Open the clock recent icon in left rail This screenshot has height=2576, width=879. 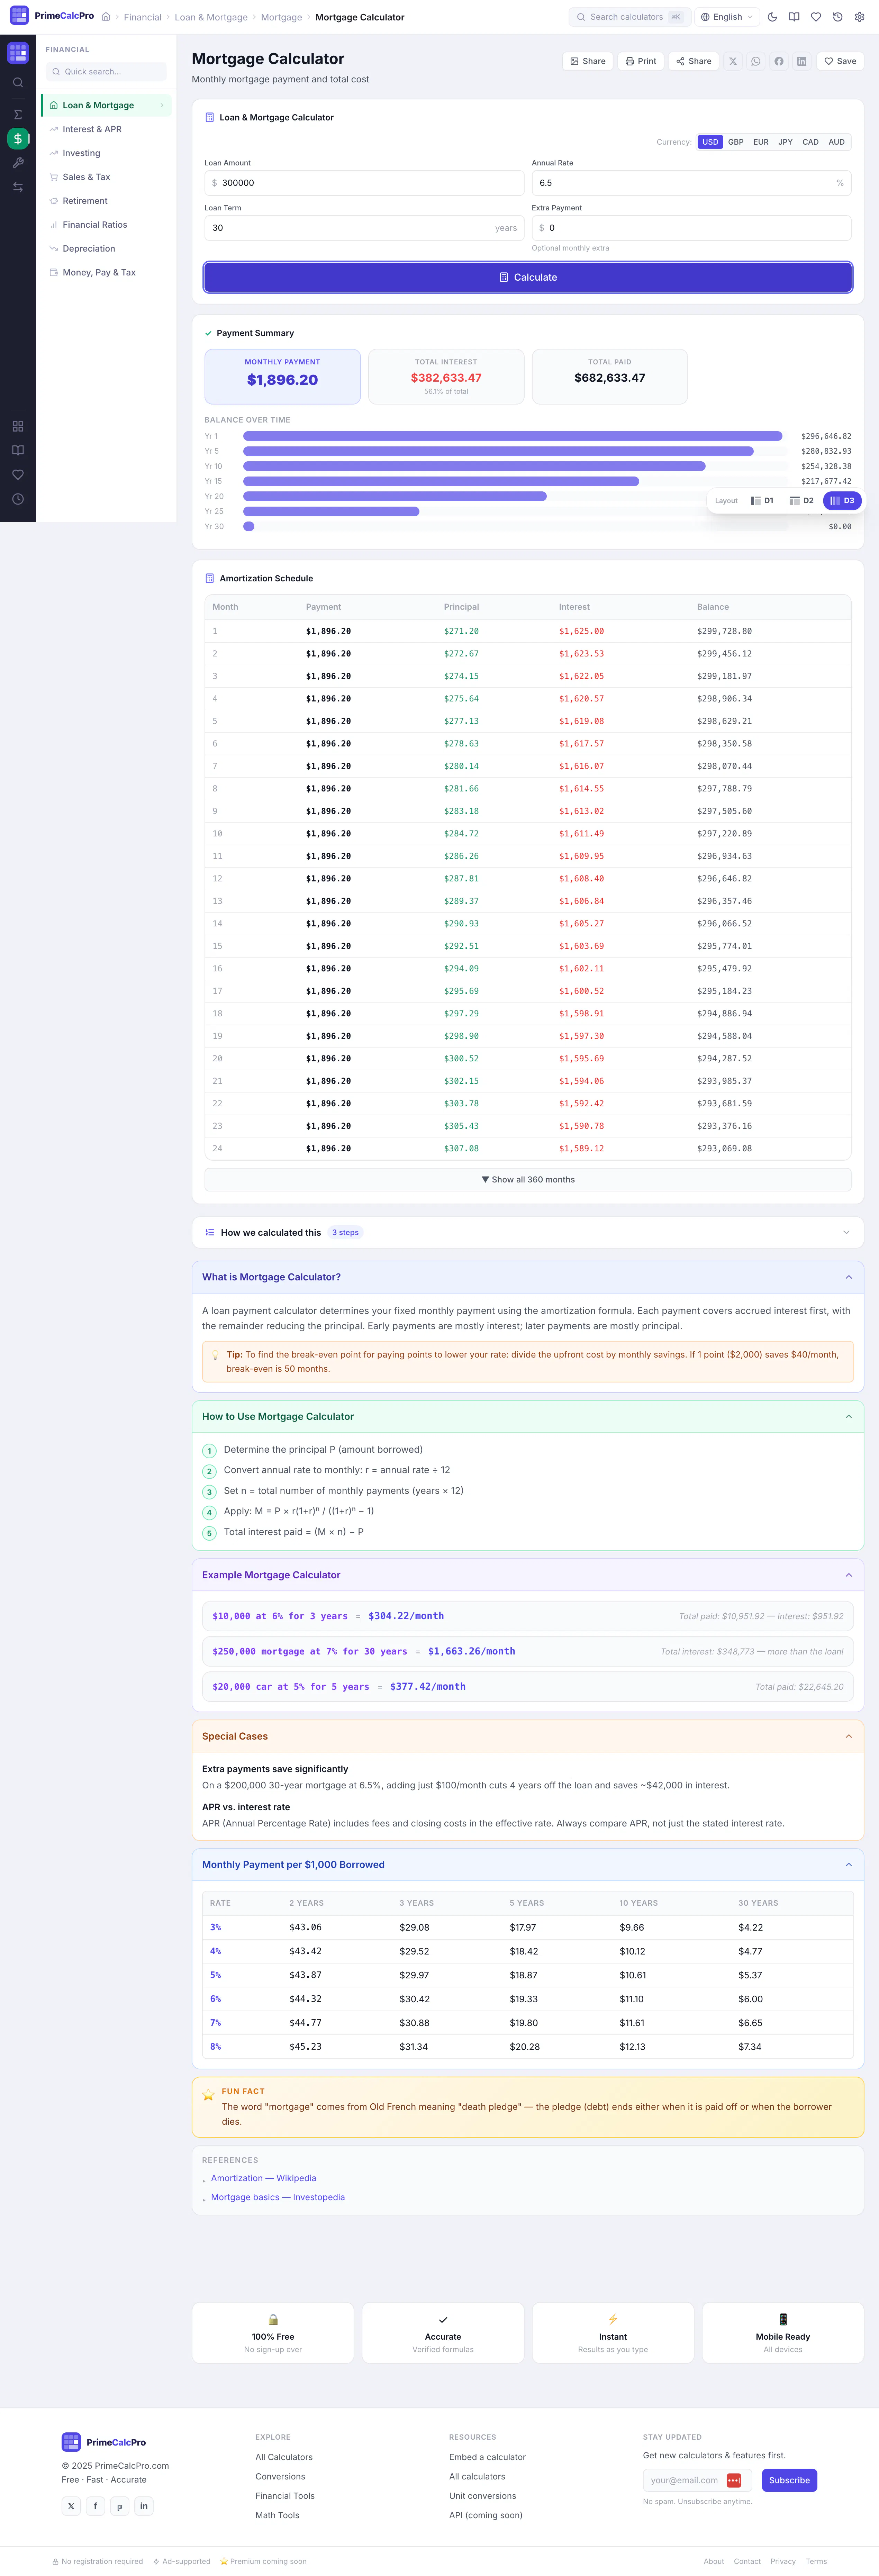18,499
